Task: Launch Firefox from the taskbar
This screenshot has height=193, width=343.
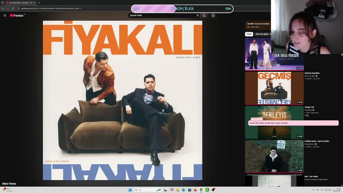Action: coord(195,190)
